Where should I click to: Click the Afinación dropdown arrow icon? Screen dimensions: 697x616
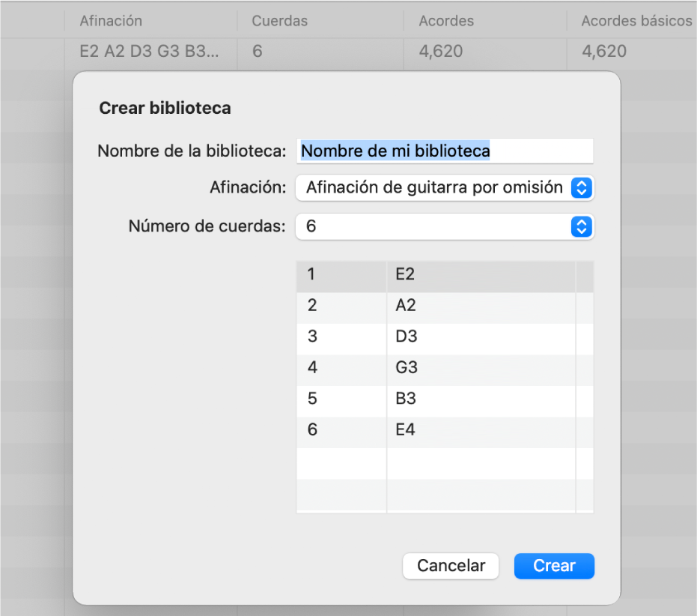point(582,188)
